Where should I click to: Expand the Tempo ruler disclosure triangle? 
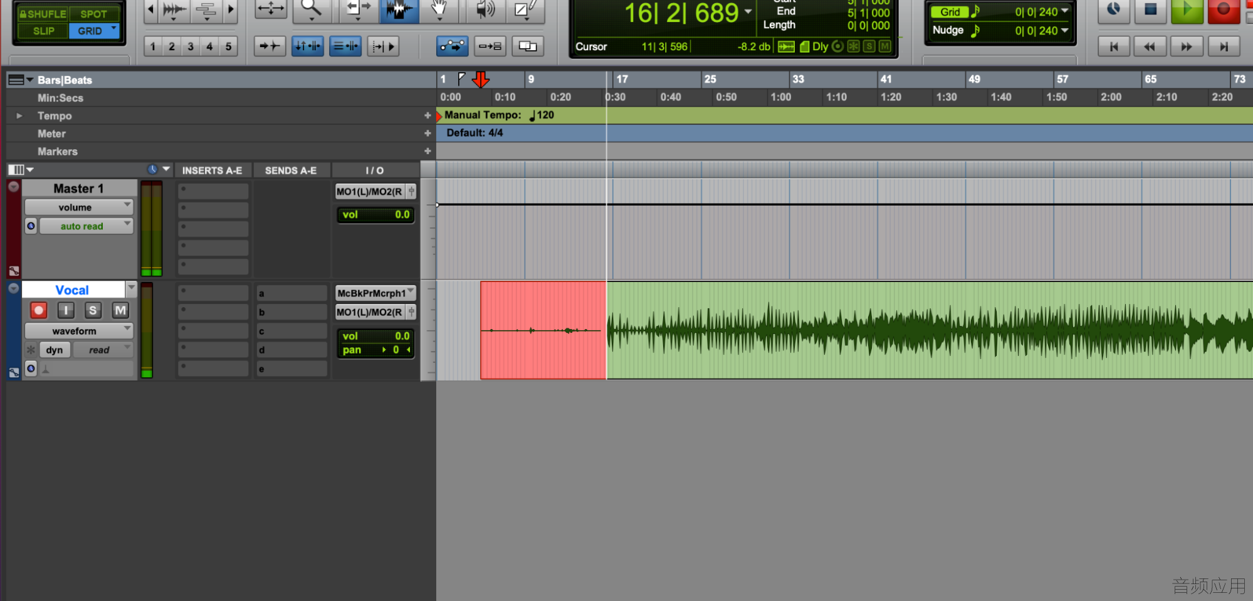click(19, 116)
